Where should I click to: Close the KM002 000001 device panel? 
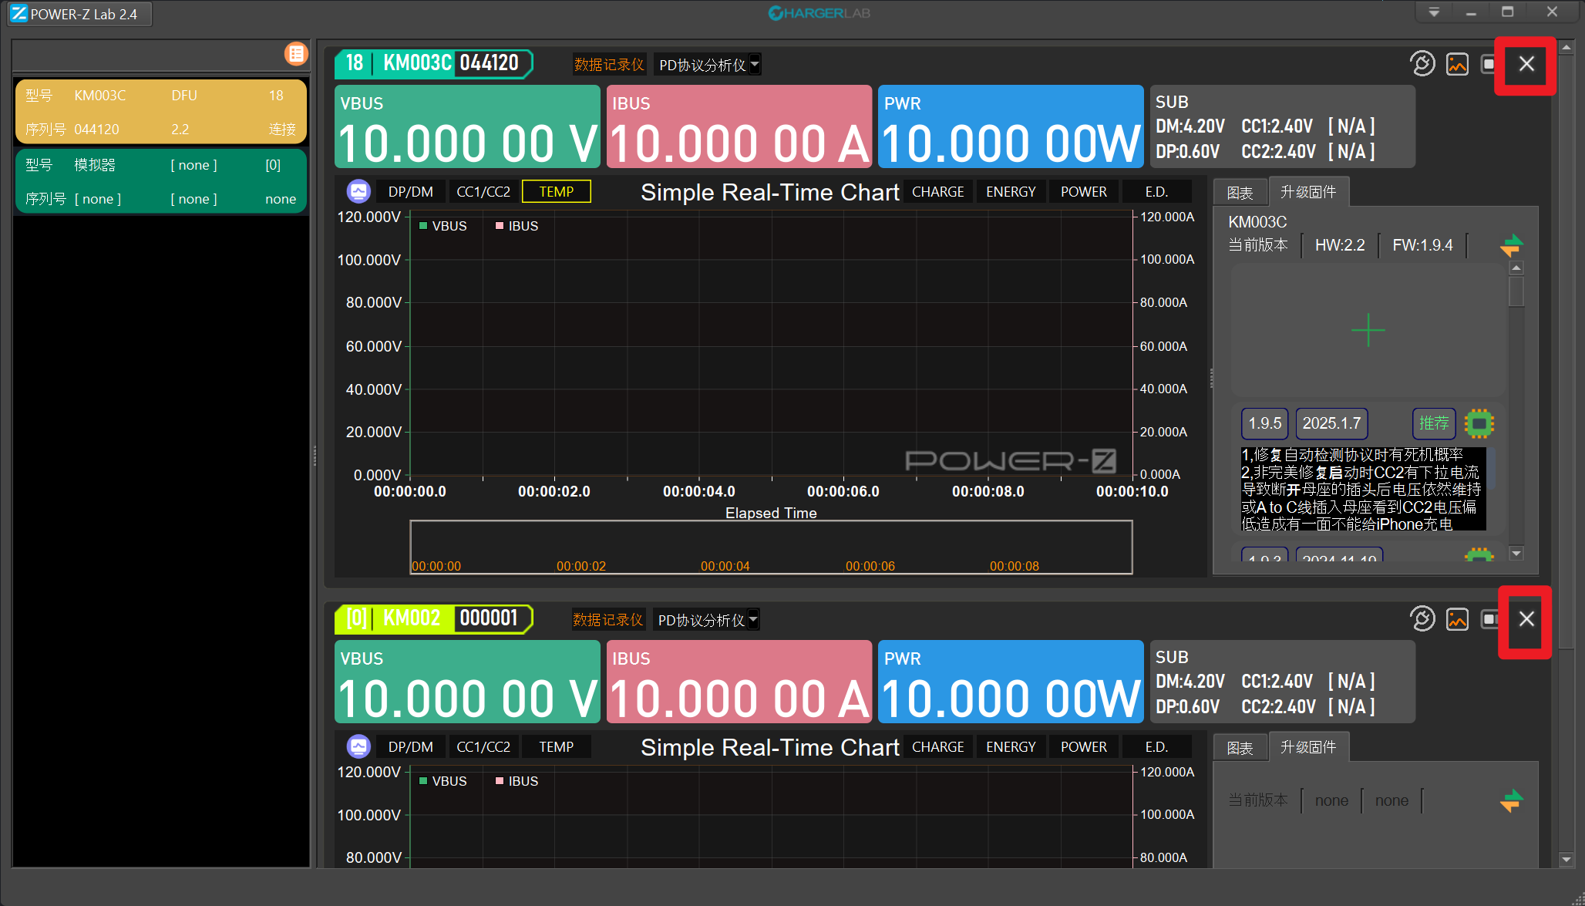click(x=1526, y=619)
